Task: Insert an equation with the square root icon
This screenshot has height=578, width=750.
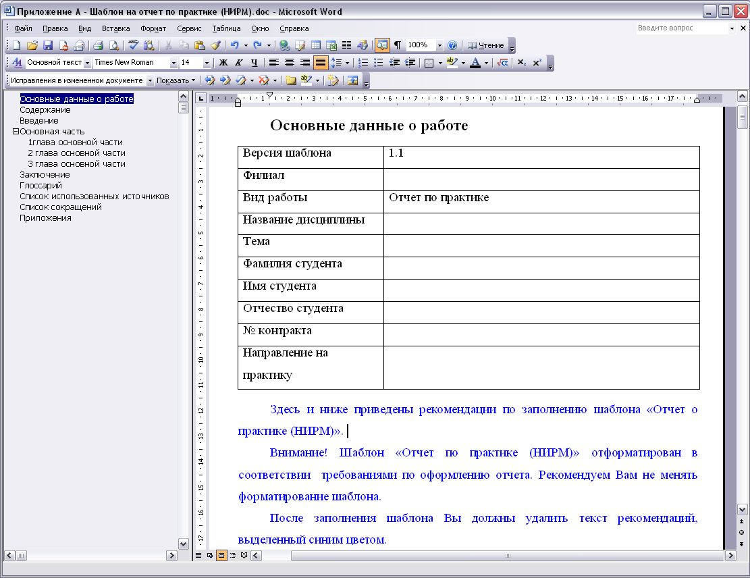Action: click(502, 63)
